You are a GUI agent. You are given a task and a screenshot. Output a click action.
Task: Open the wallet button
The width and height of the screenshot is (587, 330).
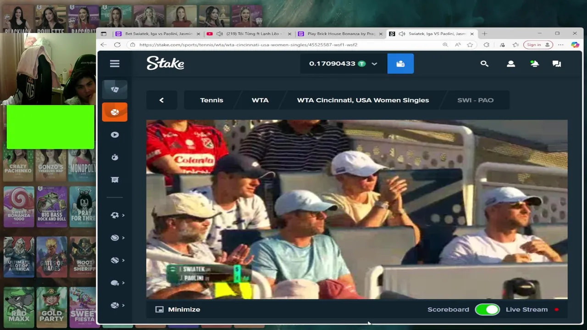(400, 64)
